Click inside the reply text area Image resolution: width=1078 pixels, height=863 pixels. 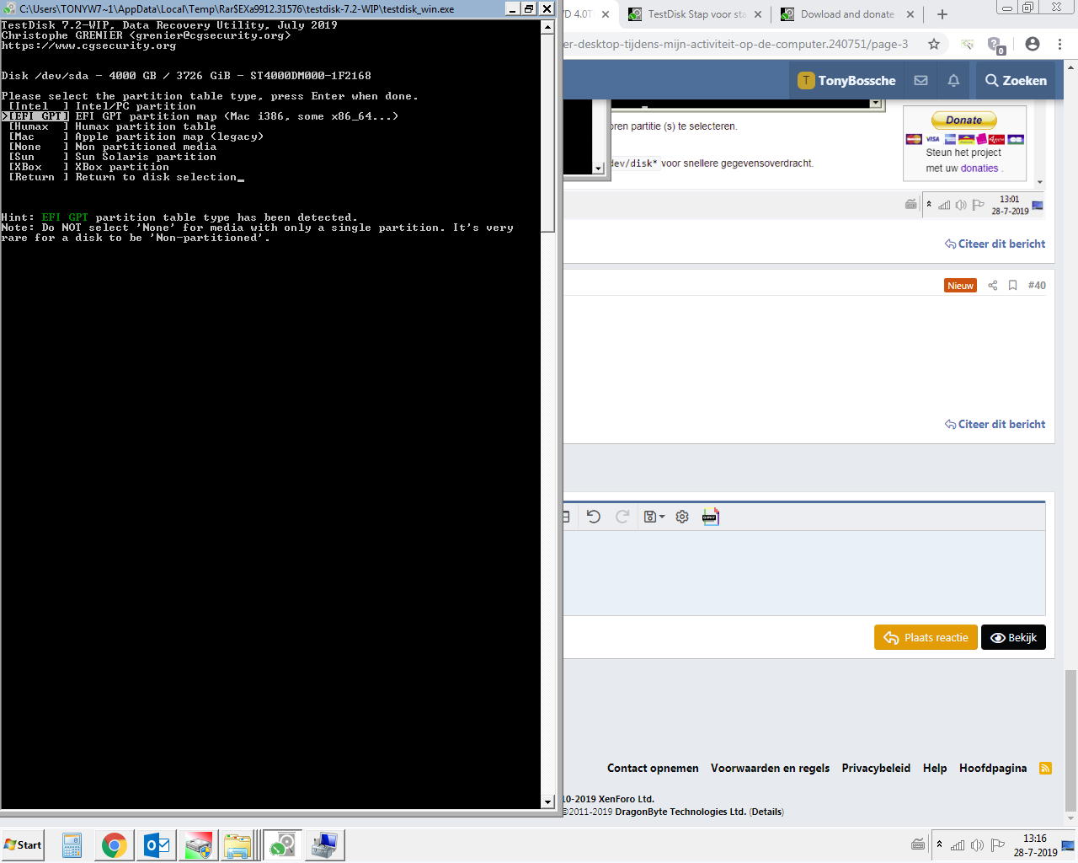[x=804, y=573]
